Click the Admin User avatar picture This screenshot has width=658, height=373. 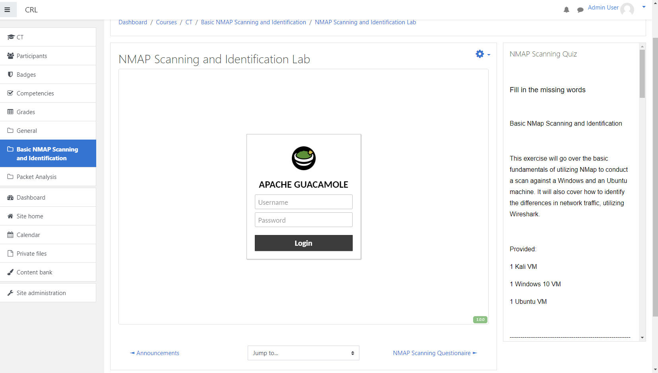click(627, 9)
